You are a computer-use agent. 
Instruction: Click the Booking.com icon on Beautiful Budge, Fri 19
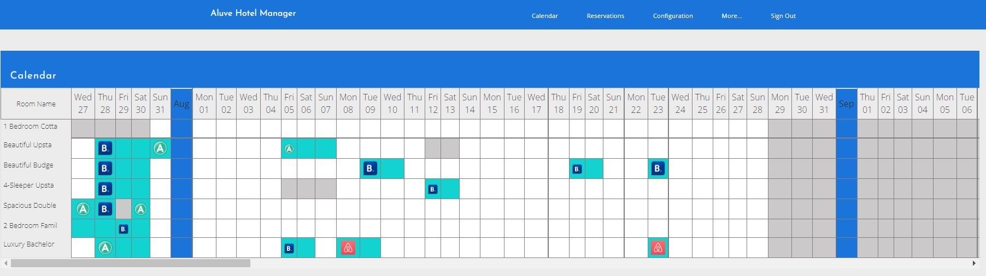click(x=577, y=169)
